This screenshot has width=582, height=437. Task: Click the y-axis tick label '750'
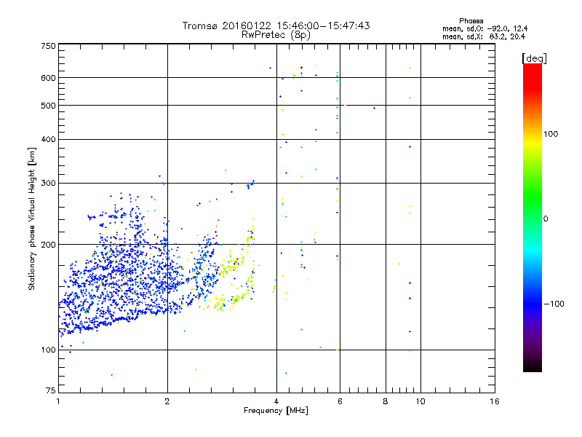(x=48, y=46)
